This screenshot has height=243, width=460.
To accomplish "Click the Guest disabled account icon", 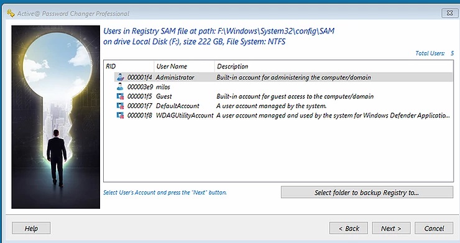I will (x=120, y=96).
